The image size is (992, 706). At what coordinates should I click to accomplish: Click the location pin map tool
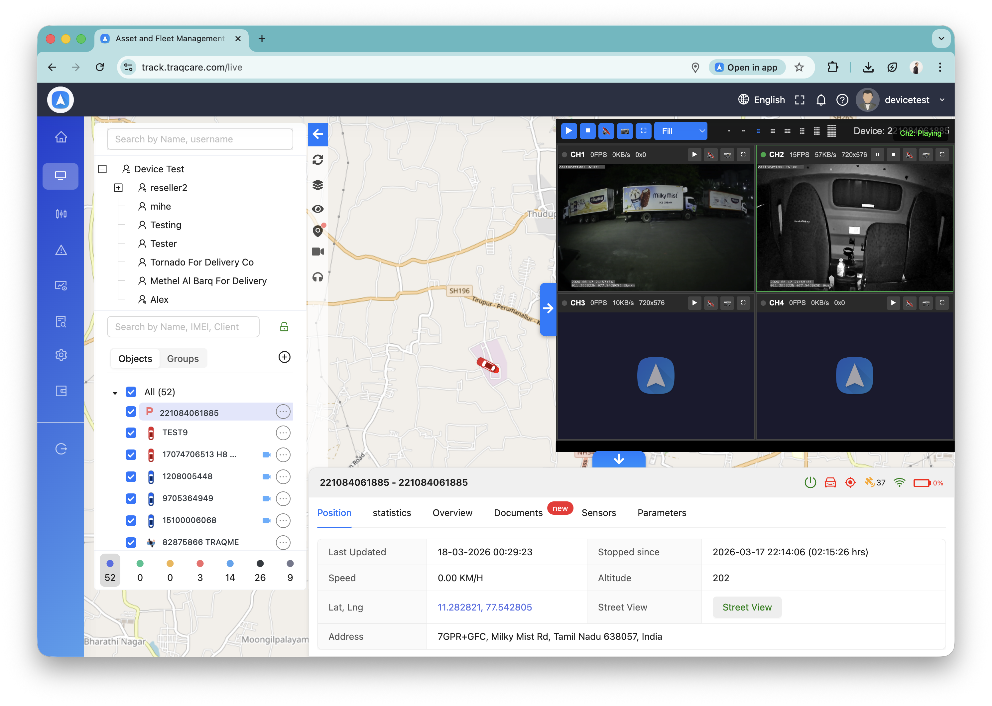[x=318, y=231]
